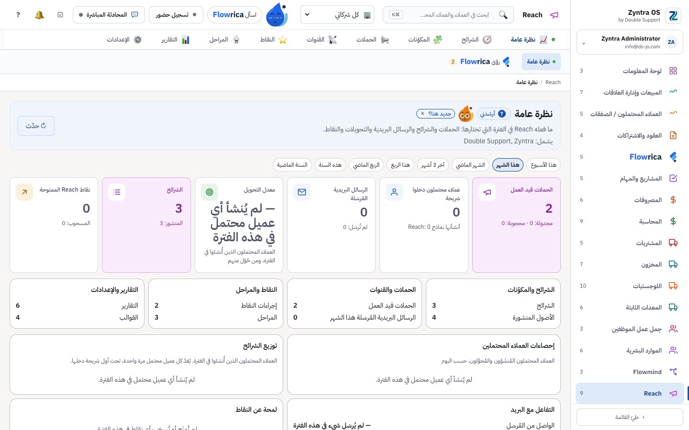This screenshot has width=689, height=430.
Task: Expand العملاء المحتملون / الصفقات sidebar group
Action: 630,114
